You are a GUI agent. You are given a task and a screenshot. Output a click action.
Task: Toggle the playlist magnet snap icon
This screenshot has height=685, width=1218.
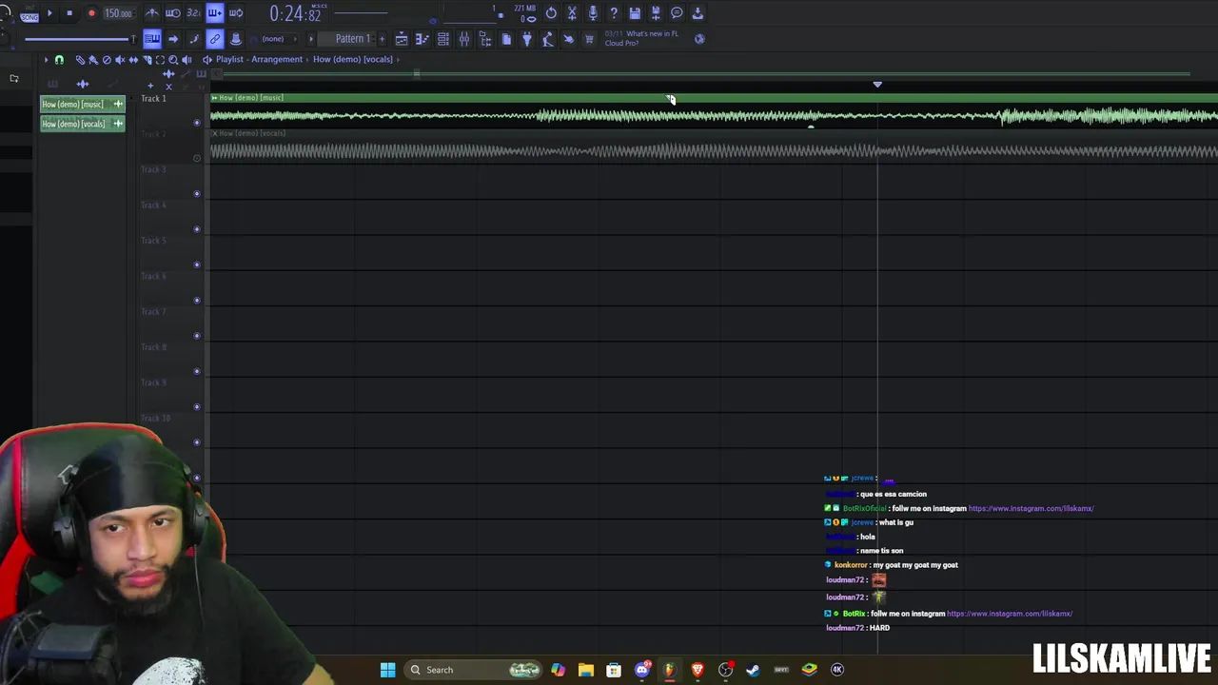point(59,60)
